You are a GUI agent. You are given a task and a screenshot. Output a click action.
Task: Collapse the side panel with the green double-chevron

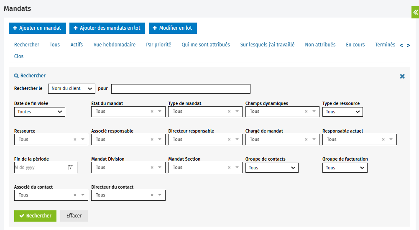point(415,12)
